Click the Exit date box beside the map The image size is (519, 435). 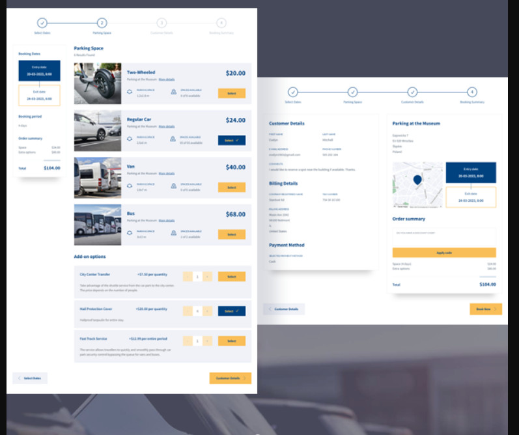(471, 197)
